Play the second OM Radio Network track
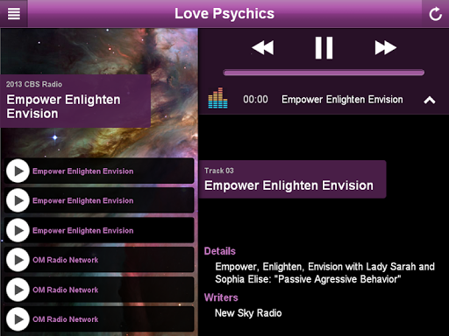Viewport: 449px width, 336px height. [18, 290]
